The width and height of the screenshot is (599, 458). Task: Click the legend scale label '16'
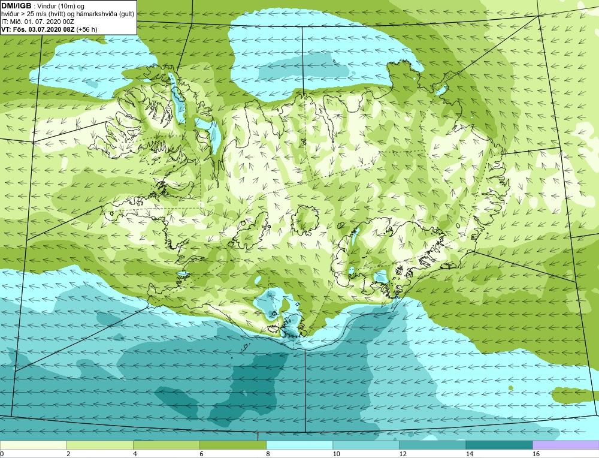(536, 454)
